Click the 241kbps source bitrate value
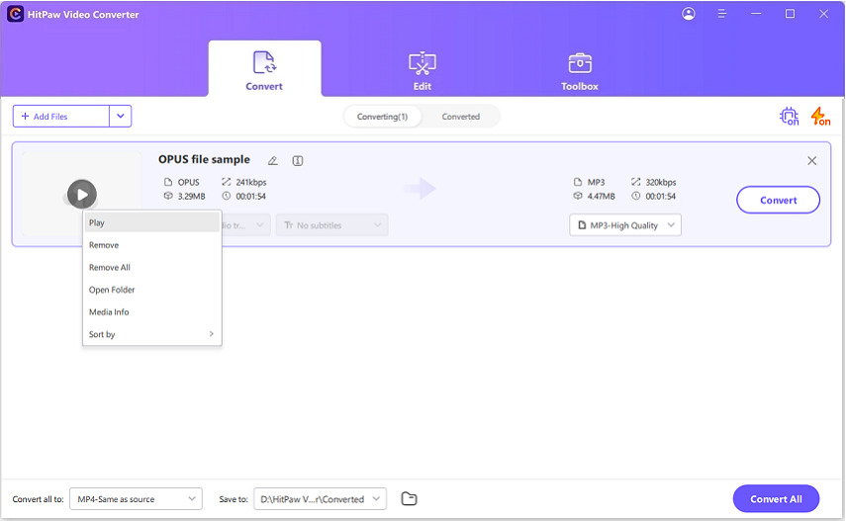 [x=251, y=182]
